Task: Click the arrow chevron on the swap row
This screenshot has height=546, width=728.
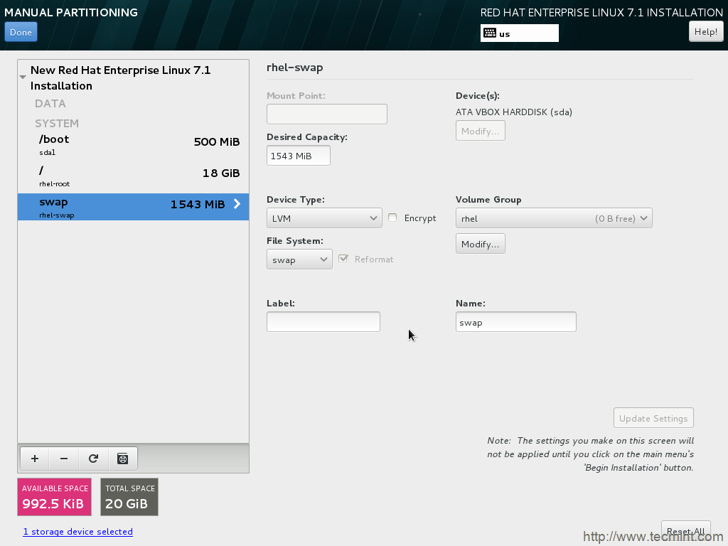Action: (x=237, y=204)
